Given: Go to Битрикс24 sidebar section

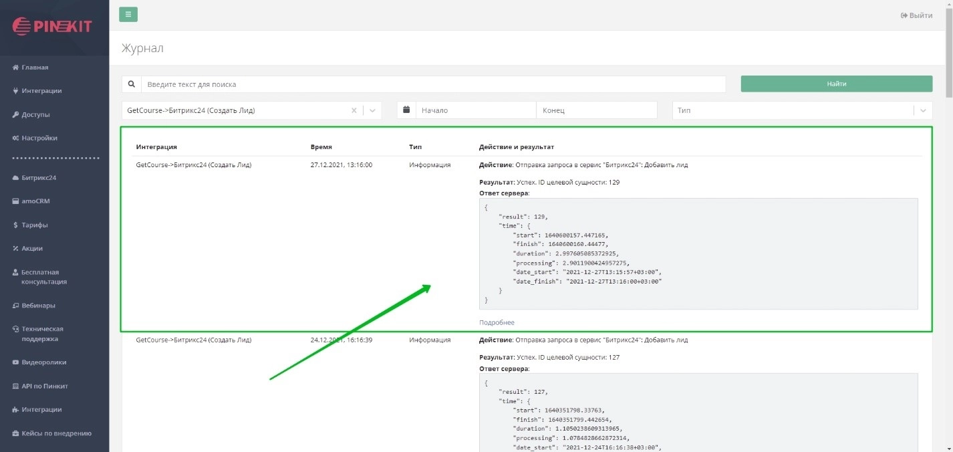Looking at the screenshot, I should 39,178.
